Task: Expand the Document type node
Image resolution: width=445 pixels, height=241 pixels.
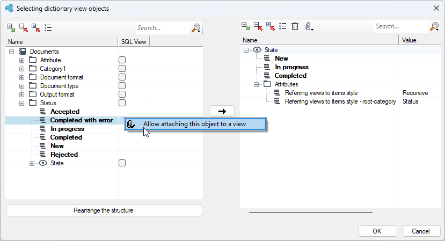Action: [x=21, y=86]
